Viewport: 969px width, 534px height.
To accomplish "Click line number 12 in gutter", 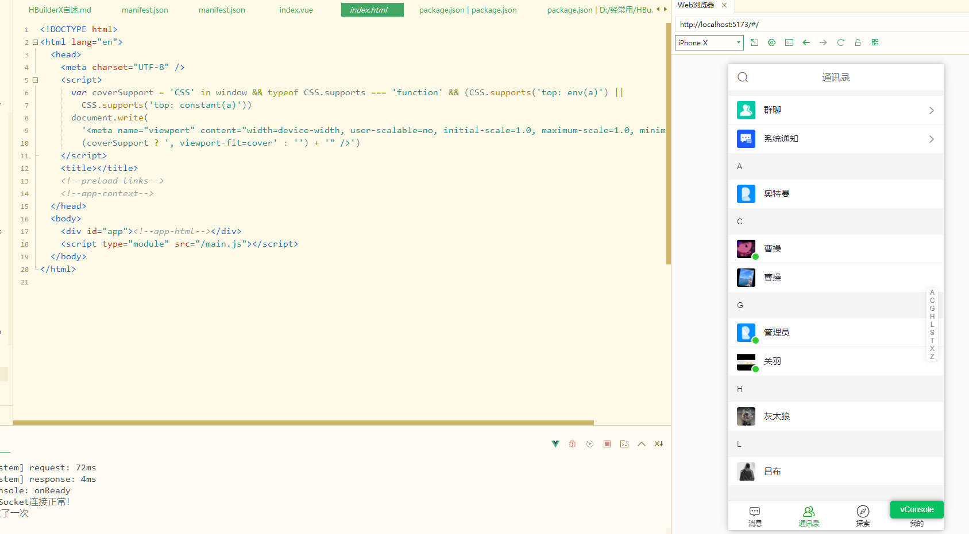I will [x=24, y=169].
